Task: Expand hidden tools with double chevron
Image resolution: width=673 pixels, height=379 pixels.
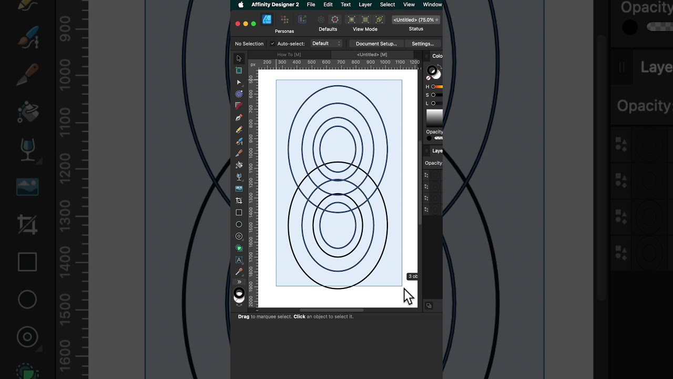Action: click(x=239, y=282)
